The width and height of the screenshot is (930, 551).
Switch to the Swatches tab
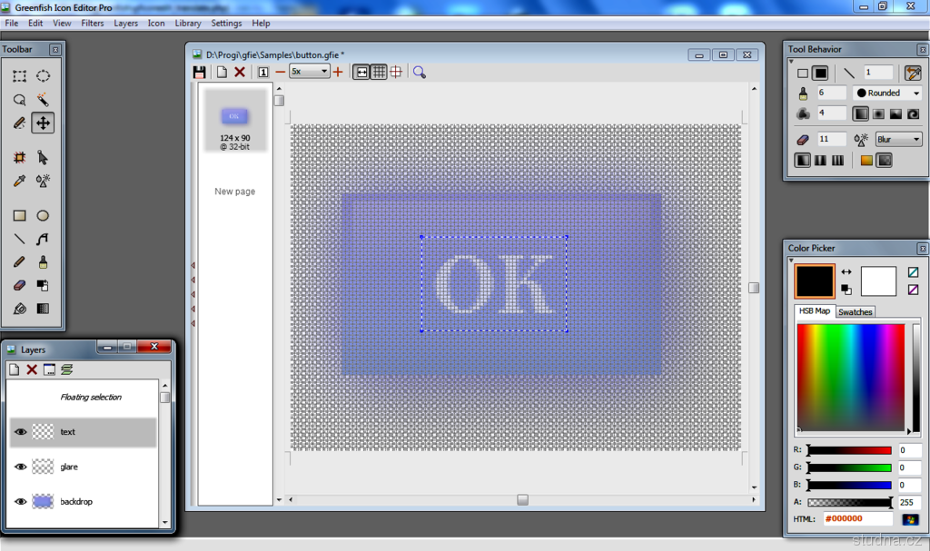(x=855, y=311)
